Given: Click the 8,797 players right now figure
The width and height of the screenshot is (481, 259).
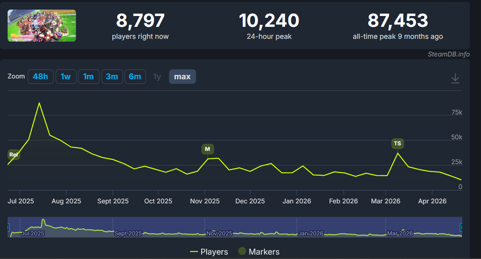Looking at the screenshot, I should coord(140,21).
